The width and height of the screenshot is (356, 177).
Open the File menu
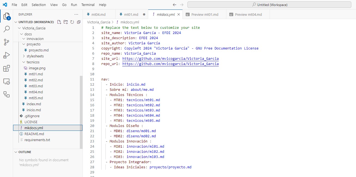pyautogui.click(x=14, y=5)
